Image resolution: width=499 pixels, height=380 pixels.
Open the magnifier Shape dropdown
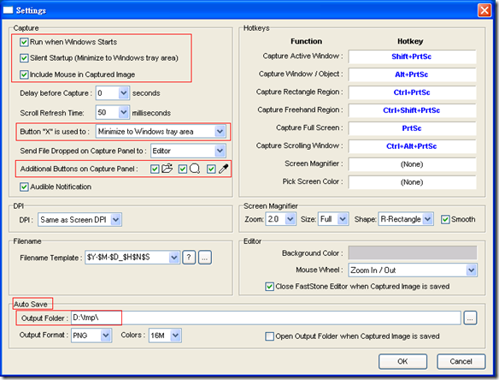pyautogui.click(x=428, y=219)
